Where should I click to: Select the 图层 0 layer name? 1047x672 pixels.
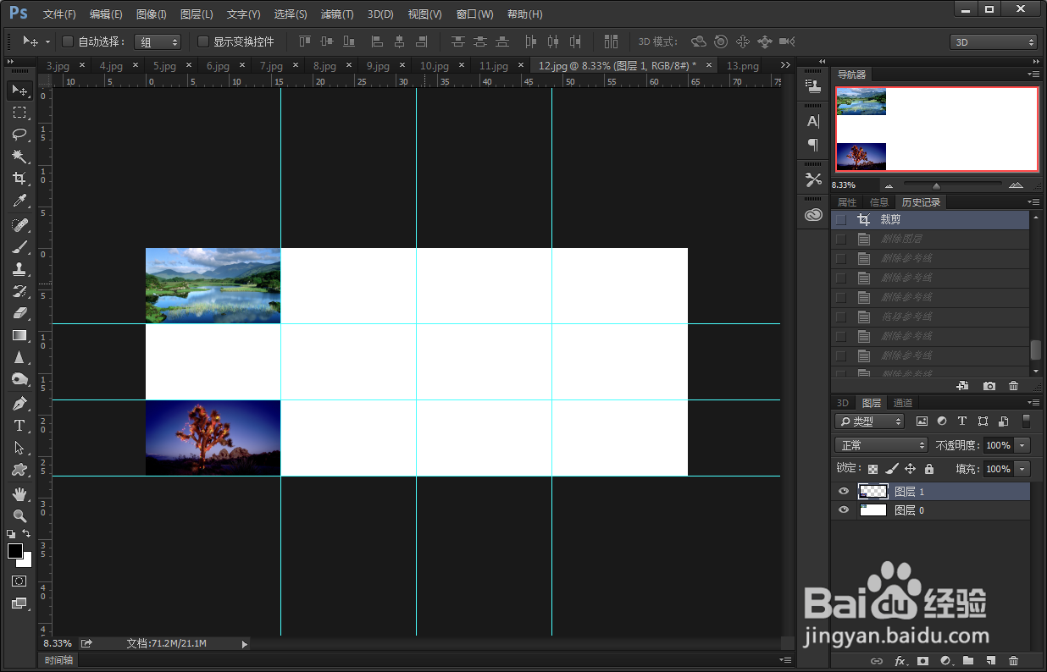910,510
